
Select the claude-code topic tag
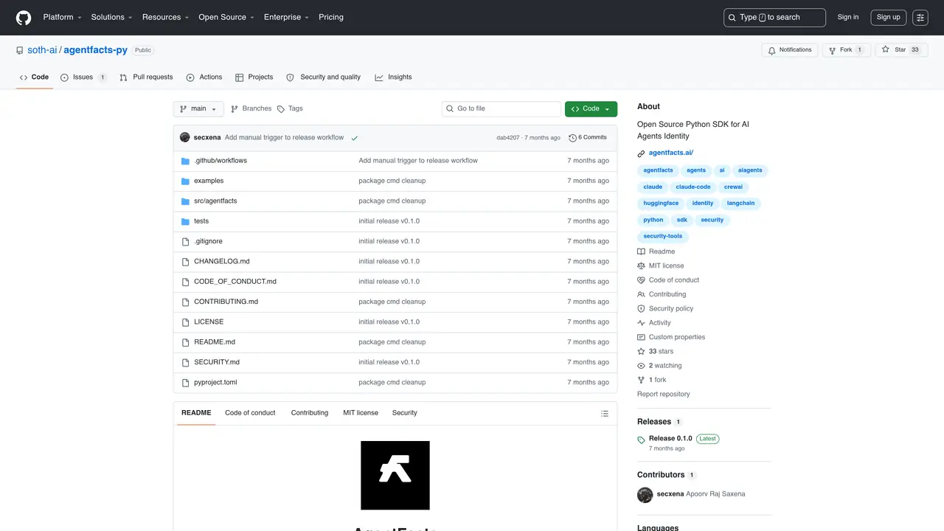(x=693, y=187)
